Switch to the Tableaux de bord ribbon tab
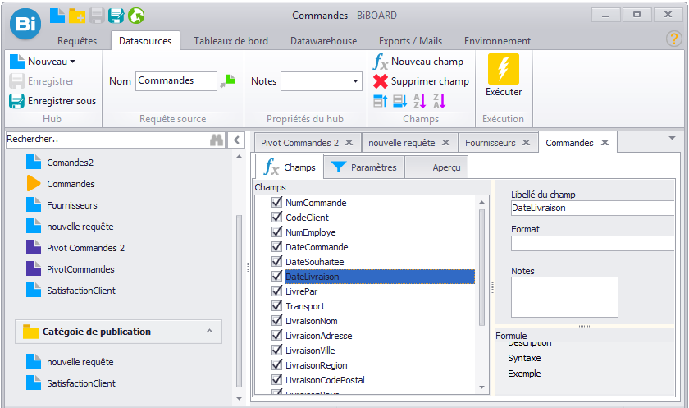This screenshot has width=689, height=408. tap(230, 41)
